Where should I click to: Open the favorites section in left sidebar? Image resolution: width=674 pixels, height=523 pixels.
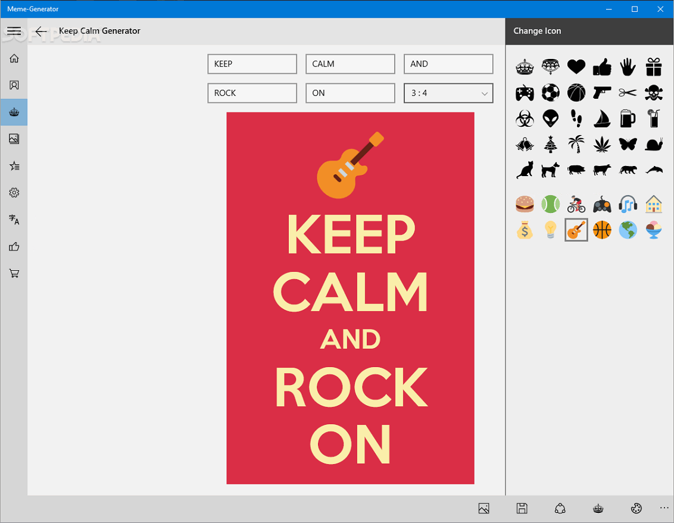tap(14, 165)
